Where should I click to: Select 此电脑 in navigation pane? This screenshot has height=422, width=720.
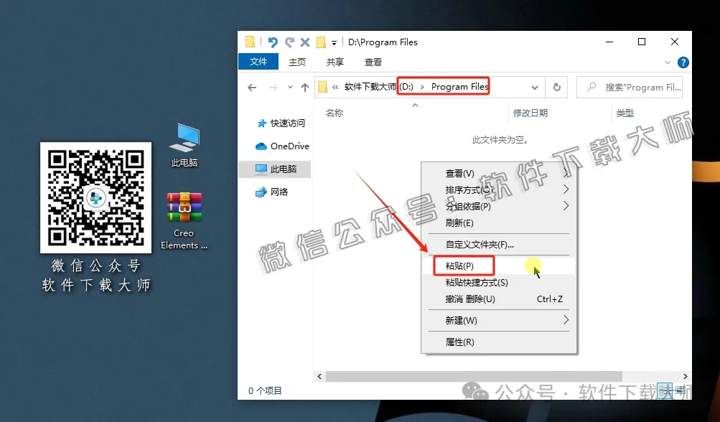click(x=276, y=169)
